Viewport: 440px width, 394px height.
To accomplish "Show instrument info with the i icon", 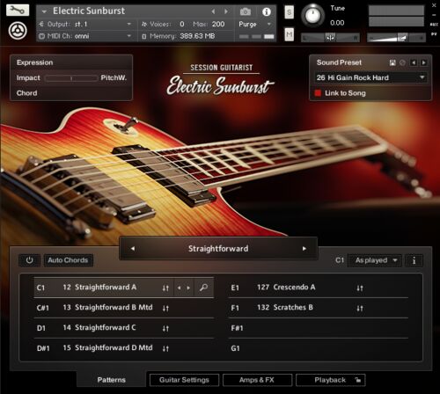I will point(267,11).
